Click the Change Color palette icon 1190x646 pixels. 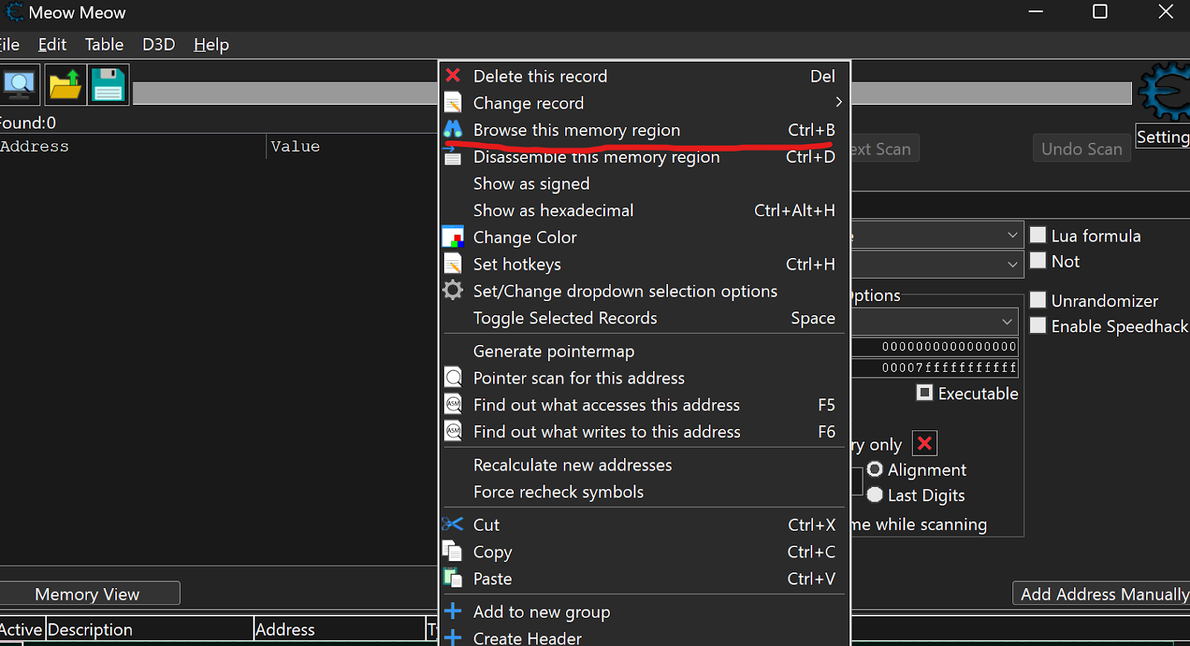[x=453, y=237]
